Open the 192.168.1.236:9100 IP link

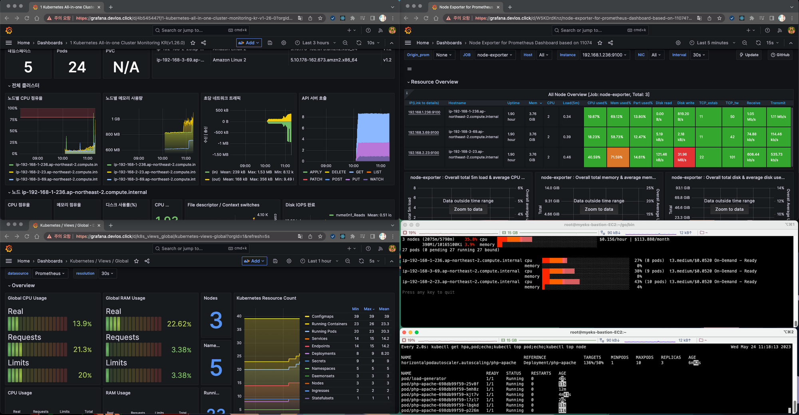point(424,113)
